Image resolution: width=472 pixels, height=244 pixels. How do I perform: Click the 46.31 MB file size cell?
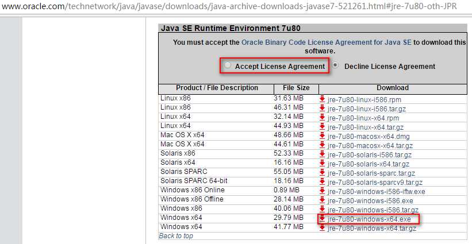289,107
